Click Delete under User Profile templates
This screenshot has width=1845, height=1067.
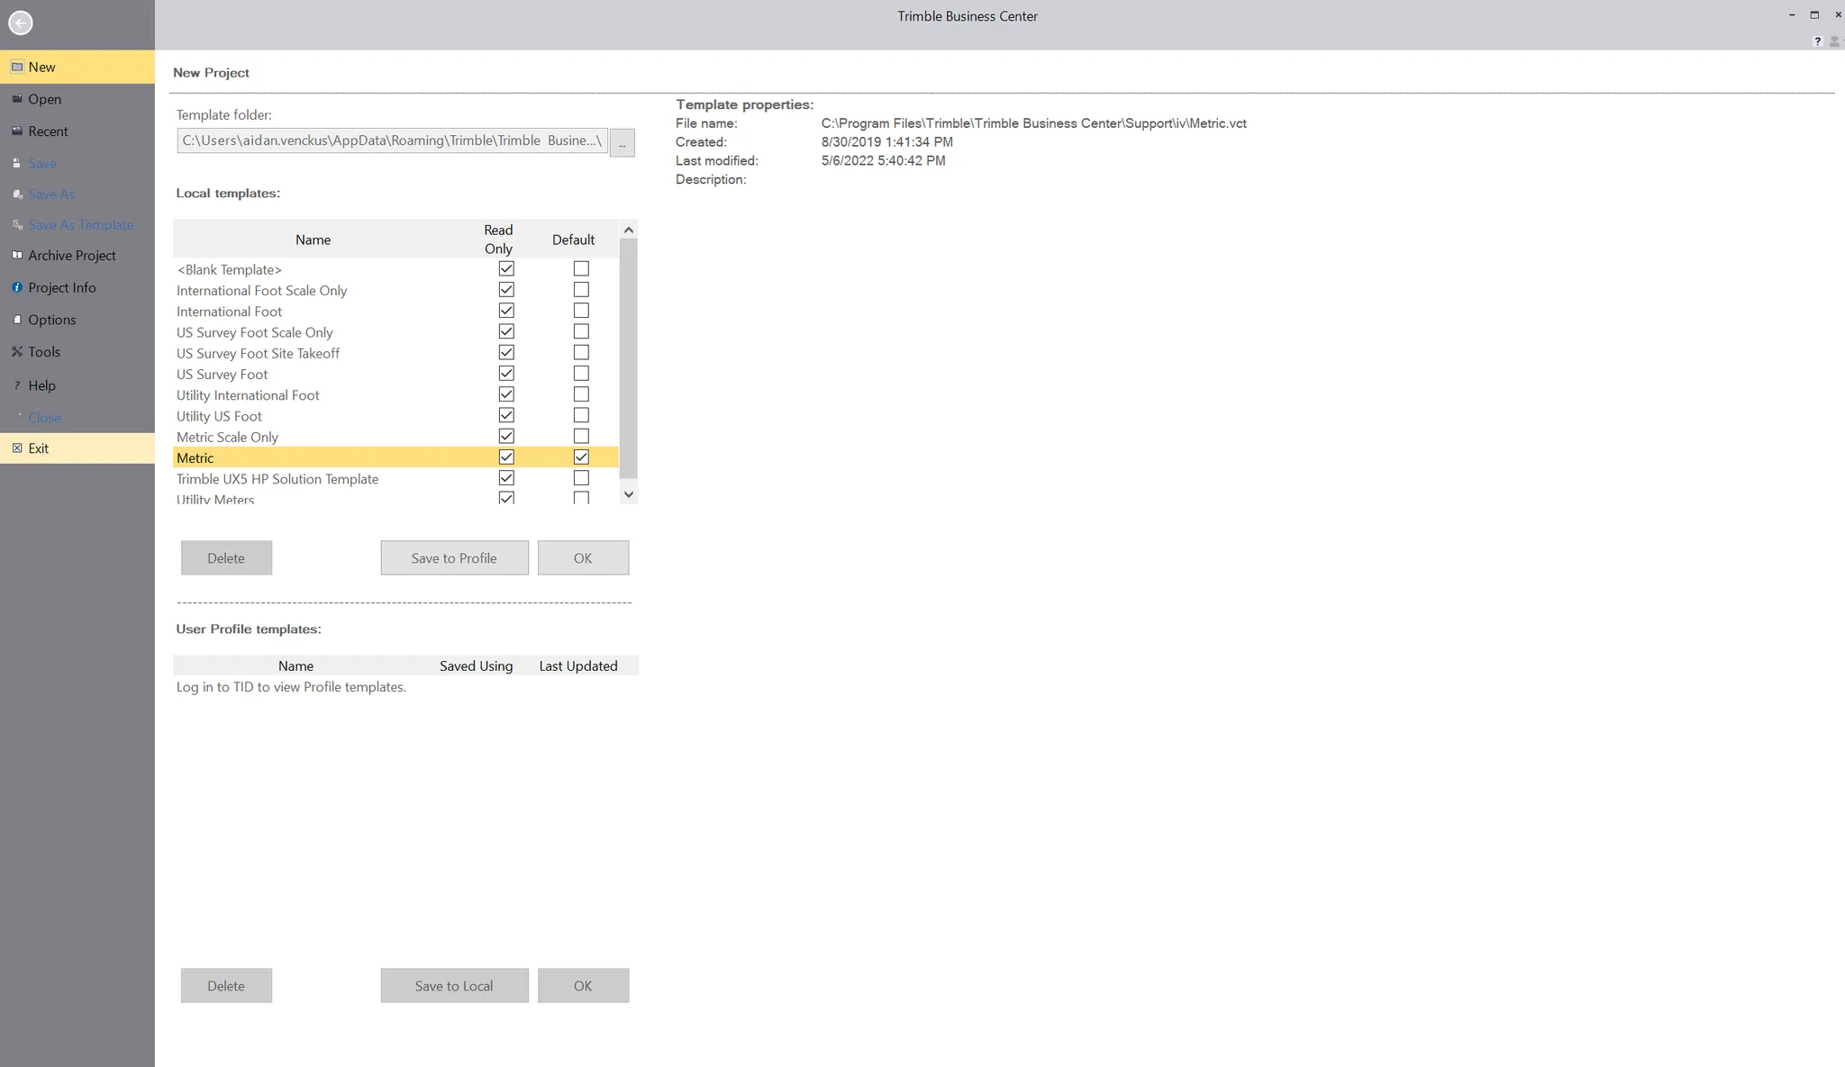click(226, 985)
